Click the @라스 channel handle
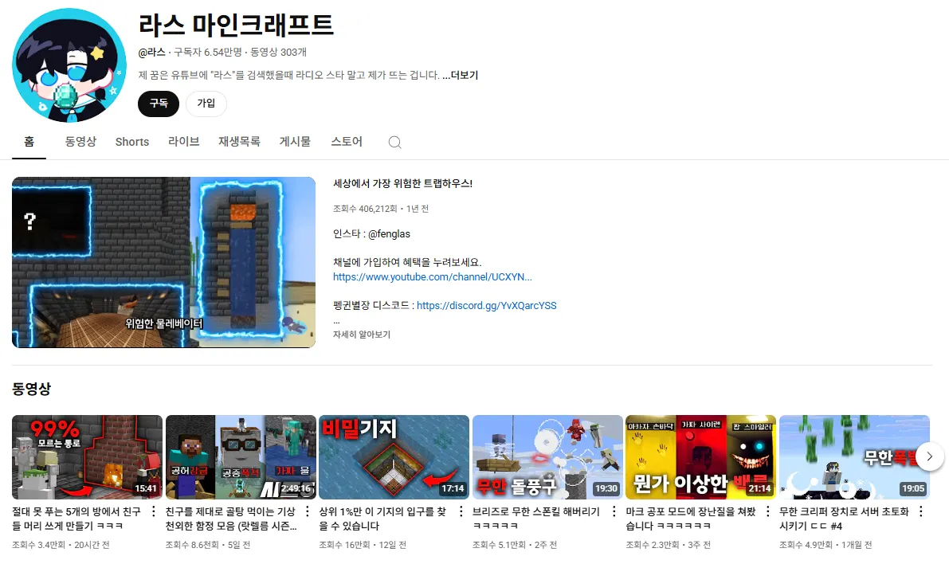 (151, 52)
